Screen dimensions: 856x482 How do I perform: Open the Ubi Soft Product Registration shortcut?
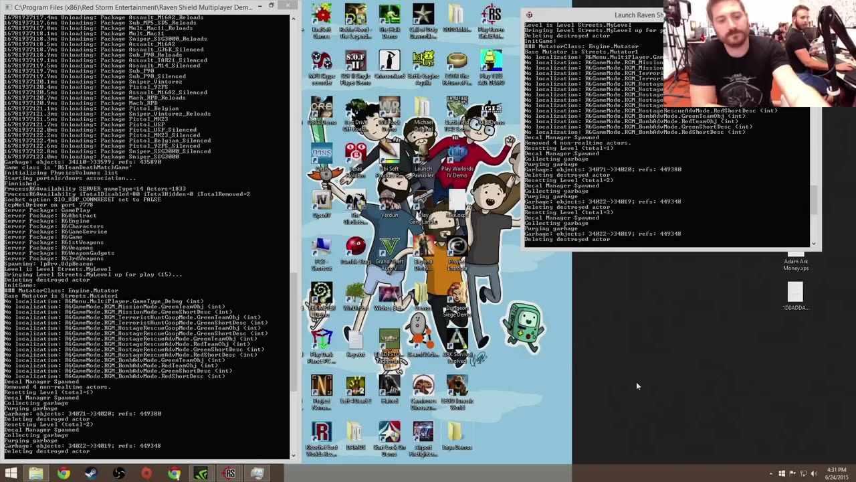pyautogui.click(x=389, y=161)
